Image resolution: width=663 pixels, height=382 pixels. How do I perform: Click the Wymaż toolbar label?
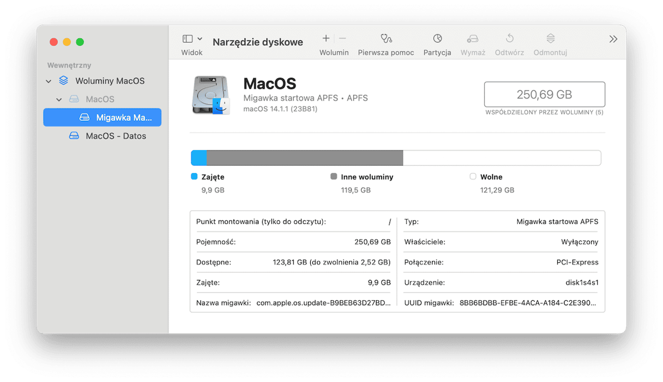(x=473, y=52)
